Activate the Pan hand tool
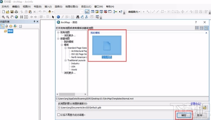Screen dimensions: 211x120 tap(12, 17)
